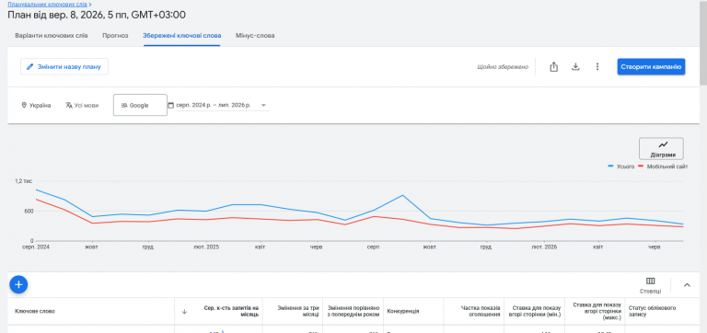Click the plan title text
This screenshot has width=707, height=333.
pyautogui.click(x=97, y=15)
